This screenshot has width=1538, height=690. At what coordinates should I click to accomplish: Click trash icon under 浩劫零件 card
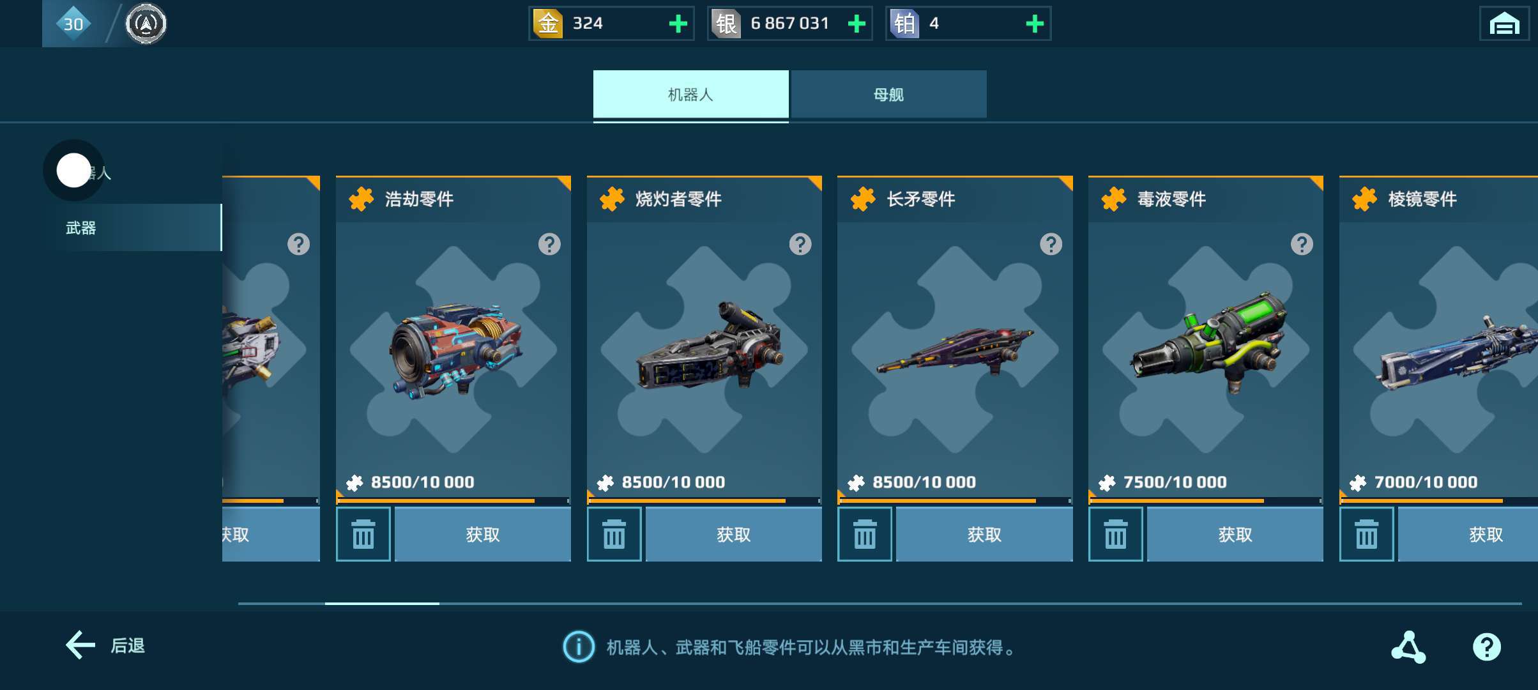point(363,534)
